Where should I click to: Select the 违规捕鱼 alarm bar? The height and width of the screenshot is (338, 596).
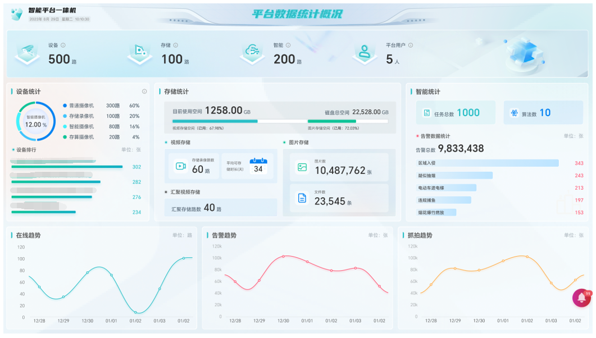pyautogui.click(x=444, y=200)
